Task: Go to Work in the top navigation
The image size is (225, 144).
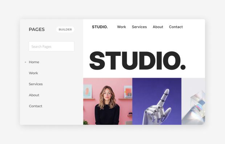Action: 122,27
